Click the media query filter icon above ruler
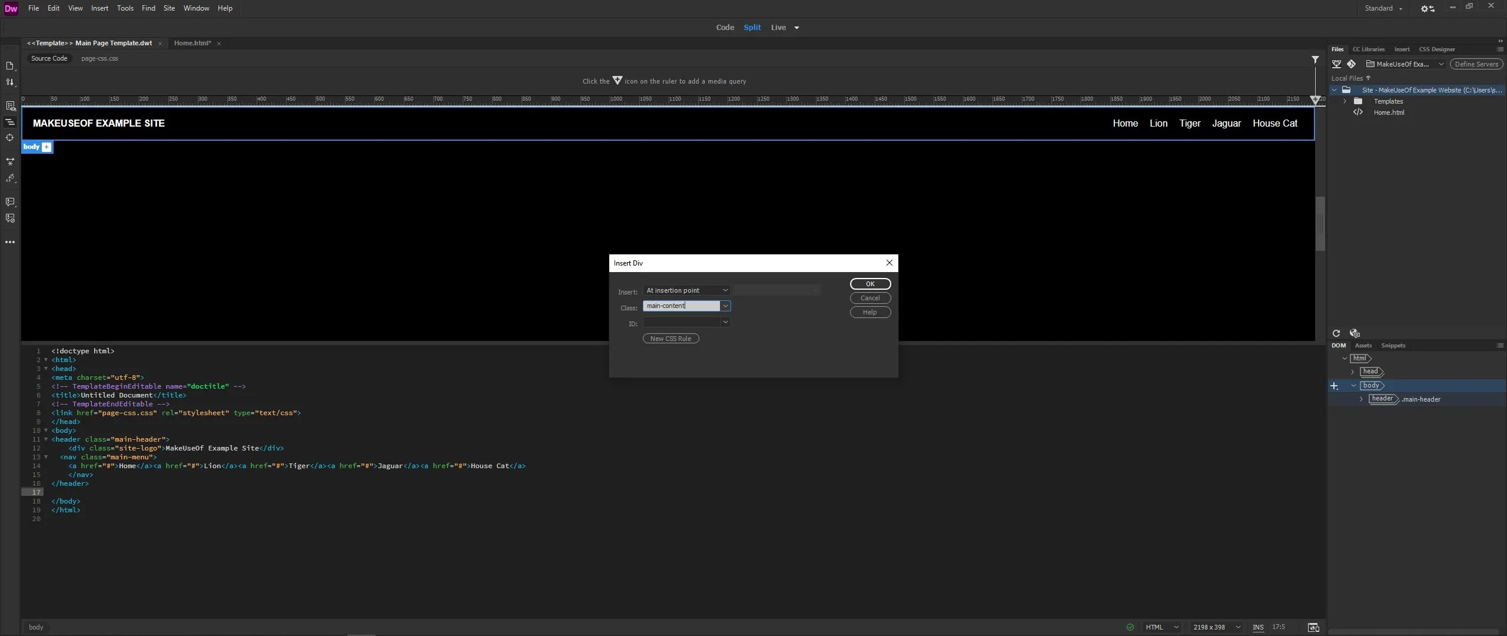The image size is (1507, 636). (1314, 59)
